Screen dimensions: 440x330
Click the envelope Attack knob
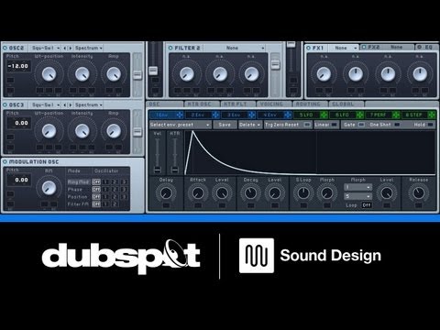[198, 193]
